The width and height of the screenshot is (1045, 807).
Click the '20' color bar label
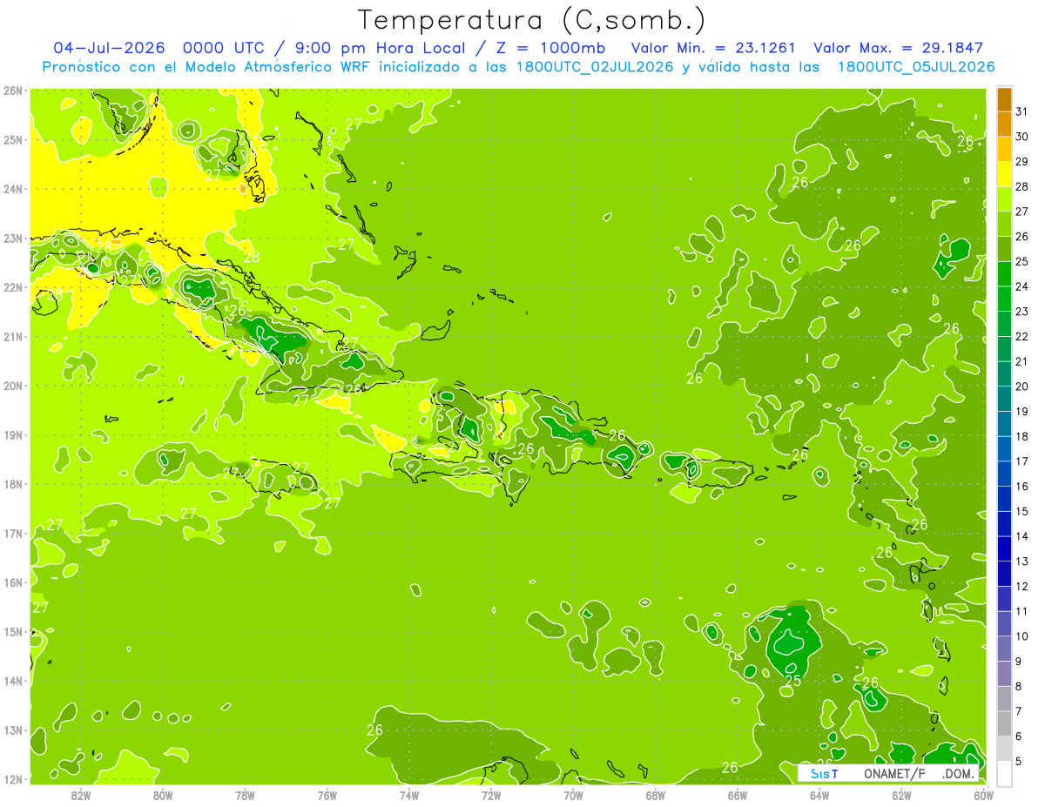click(x=1022, y=387)
